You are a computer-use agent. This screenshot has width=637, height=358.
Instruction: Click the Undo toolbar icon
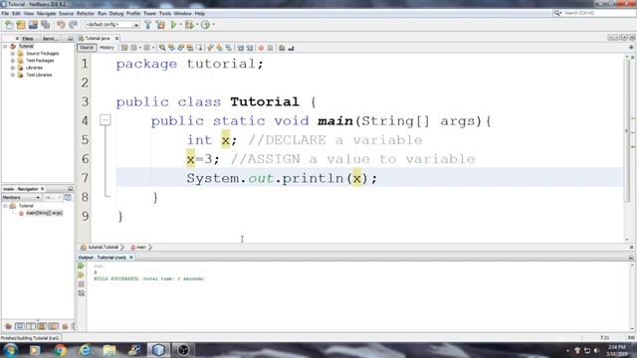(x=61, y=25)
